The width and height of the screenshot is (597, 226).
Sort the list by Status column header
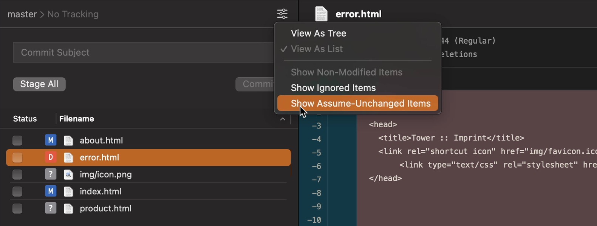(x=25, y=119)
